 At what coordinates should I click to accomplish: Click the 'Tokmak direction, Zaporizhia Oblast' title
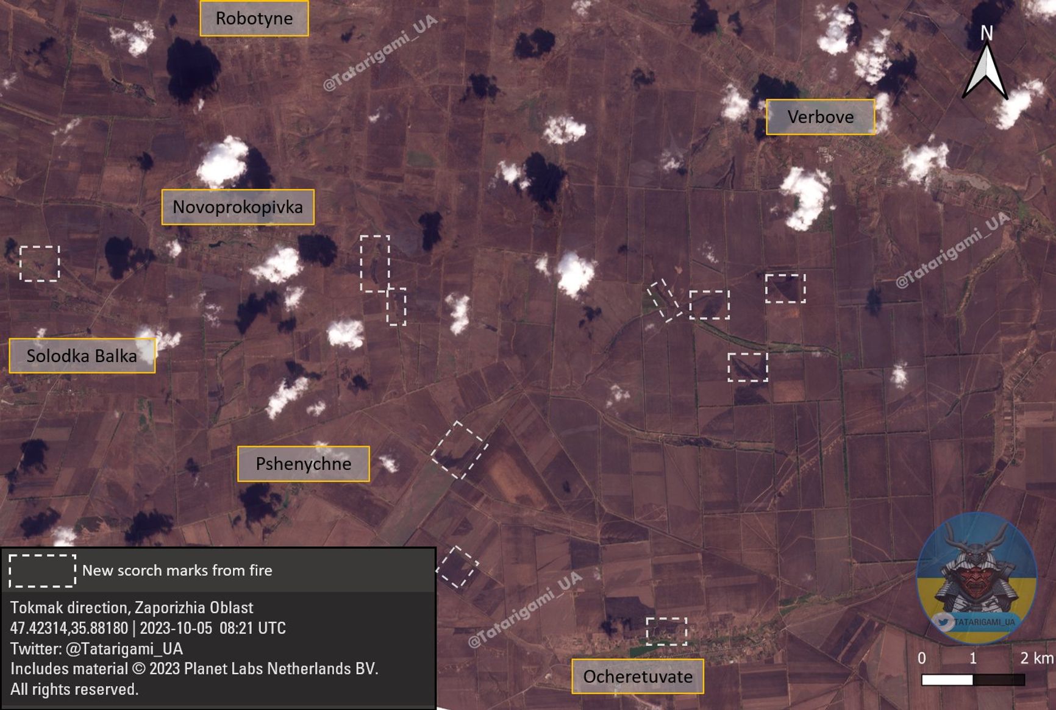131,608
